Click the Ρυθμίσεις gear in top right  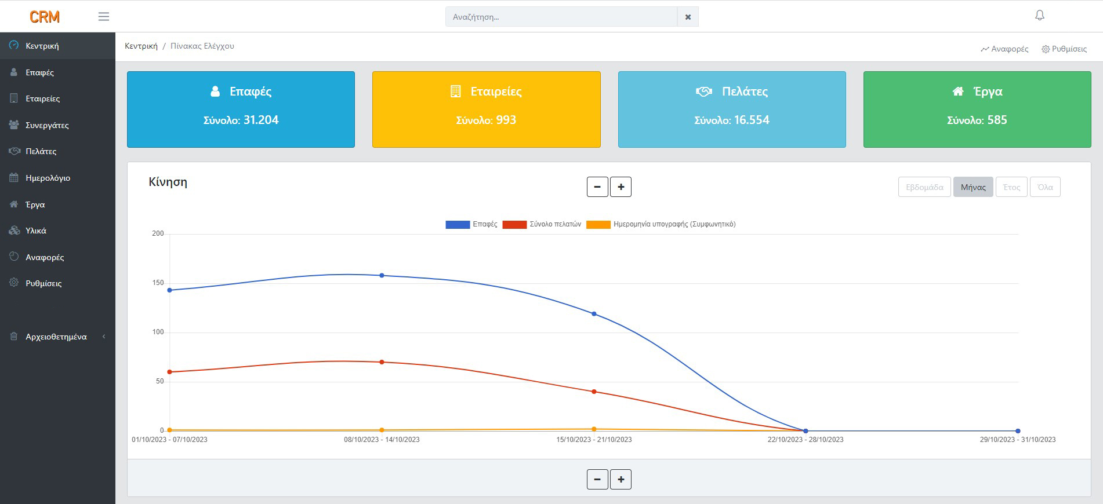1064,49
